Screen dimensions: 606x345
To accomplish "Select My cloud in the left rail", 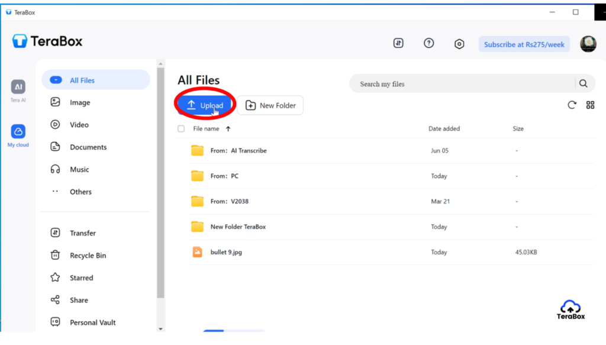I will tap(18, 136).
